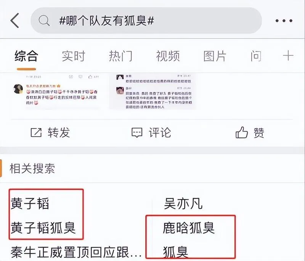Open the 热门 tab
305x261 pixels.
tap(120, 56)
